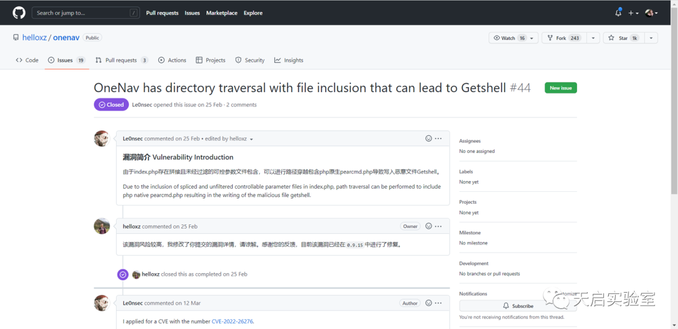Click helloxz avatar on Owner comment
Viewport: 678px width, 329px height.
102,226
